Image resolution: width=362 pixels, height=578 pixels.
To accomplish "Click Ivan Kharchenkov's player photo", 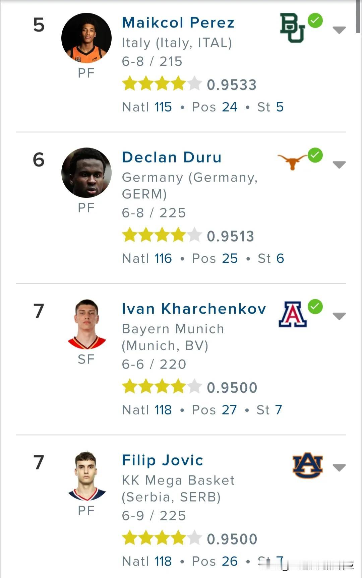I will tap(86, 324).
